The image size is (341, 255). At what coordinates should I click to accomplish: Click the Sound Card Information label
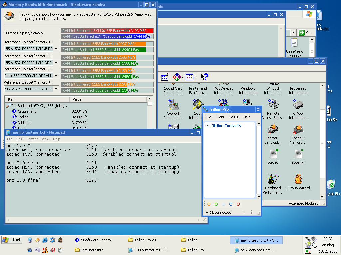pyautogui.click(x=173, y=90)
